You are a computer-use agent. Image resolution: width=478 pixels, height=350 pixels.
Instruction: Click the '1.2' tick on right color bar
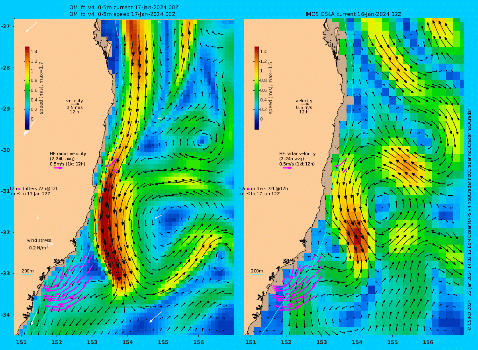click(x=263, y=61)
